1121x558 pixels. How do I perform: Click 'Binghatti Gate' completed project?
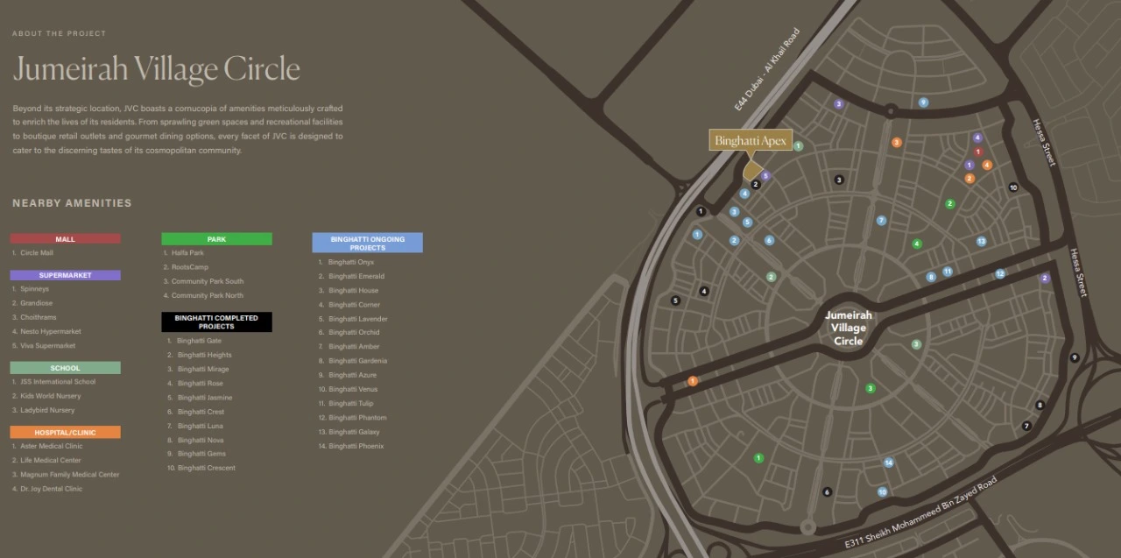tap(200, 341)
